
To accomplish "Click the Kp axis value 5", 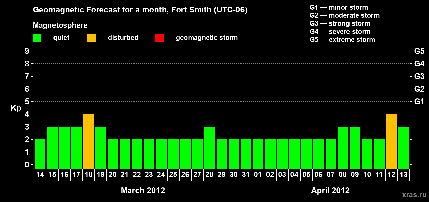I will tap(27, 102).
